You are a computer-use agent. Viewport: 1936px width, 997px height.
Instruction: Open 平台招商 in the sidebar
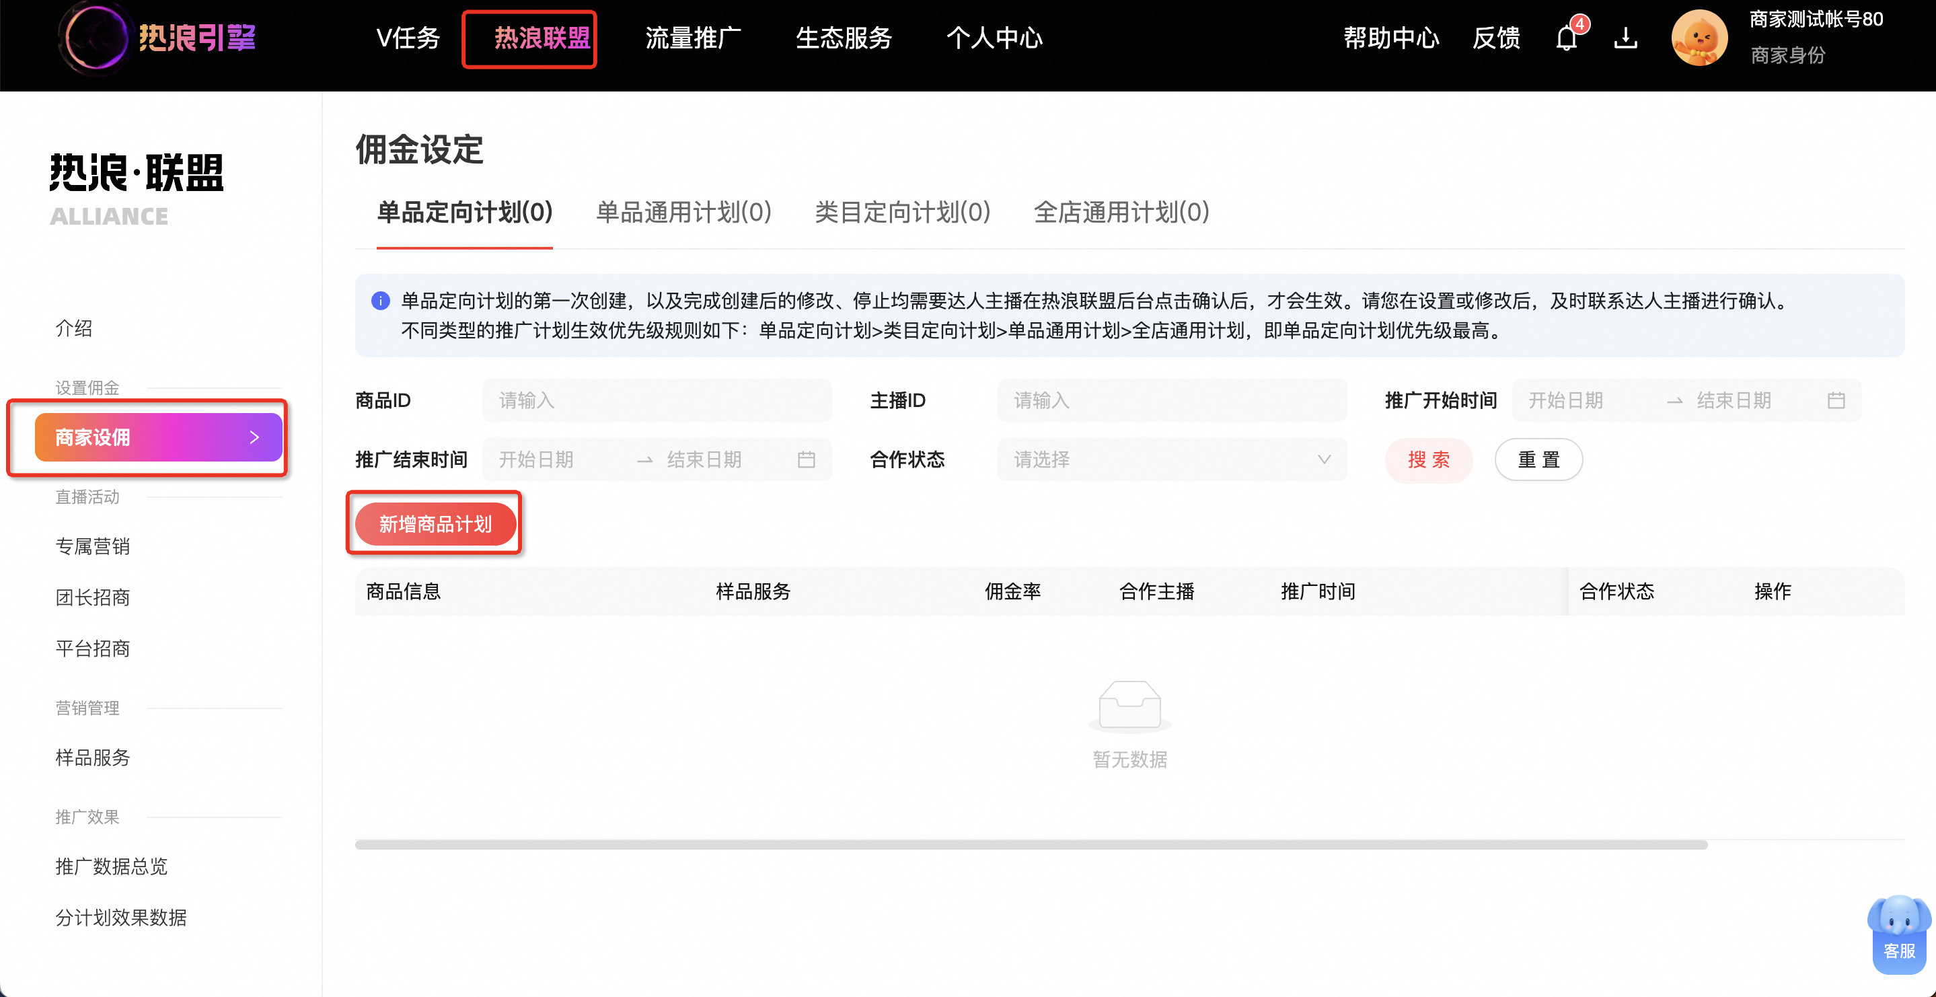(92, 649)
